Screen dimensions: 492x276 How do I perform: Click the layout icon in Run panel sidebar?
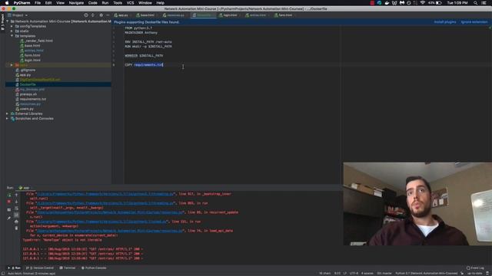9,209
